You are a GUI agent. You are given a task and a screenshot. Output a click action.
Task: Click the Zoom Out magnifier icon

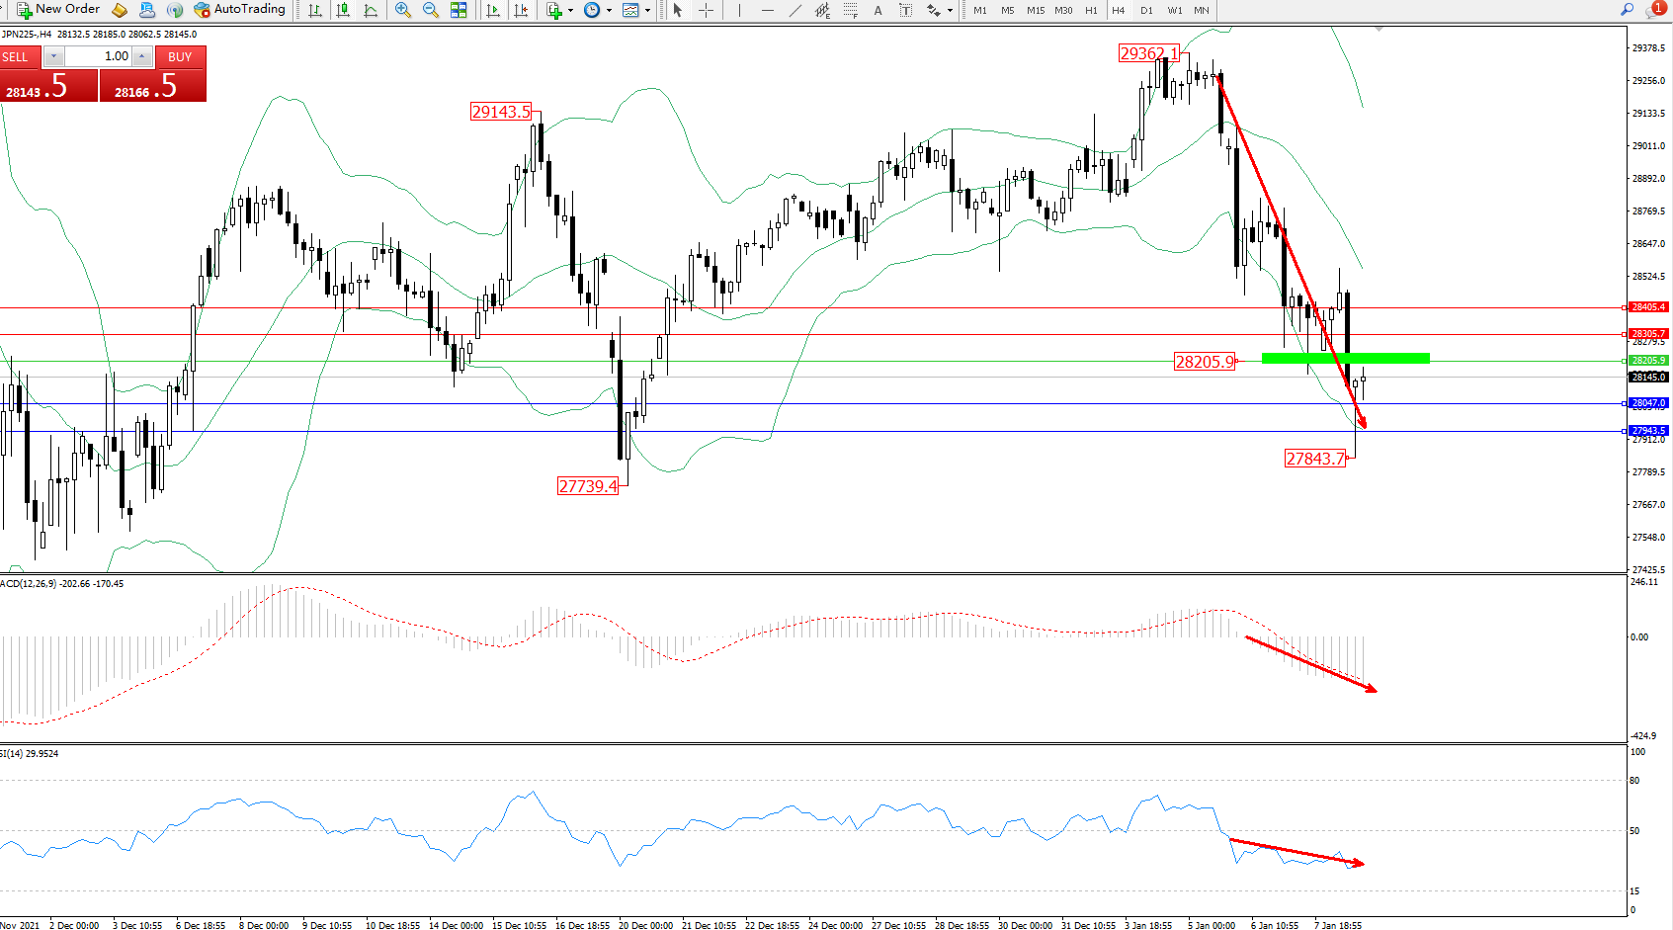(430, 10)
